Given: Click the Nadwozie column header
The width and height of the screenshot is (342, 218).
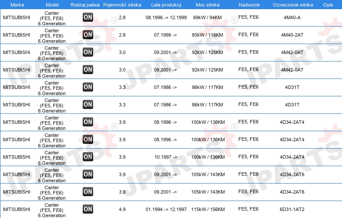Looking at the screenshot, I should tap(249, 5).
